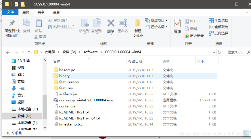Switch to Home (主页) tab
251x139 pixels.
(x=26, y=12)
